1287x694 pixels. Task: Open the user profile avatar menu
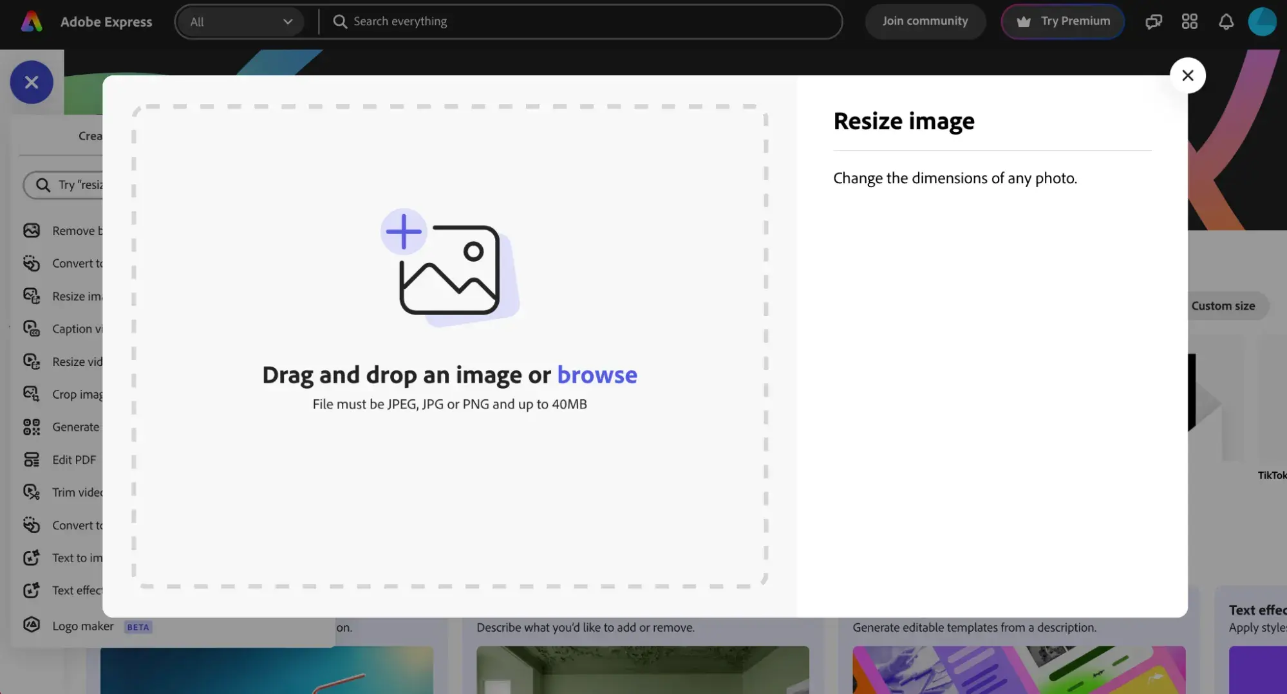tap(1261, 22)
